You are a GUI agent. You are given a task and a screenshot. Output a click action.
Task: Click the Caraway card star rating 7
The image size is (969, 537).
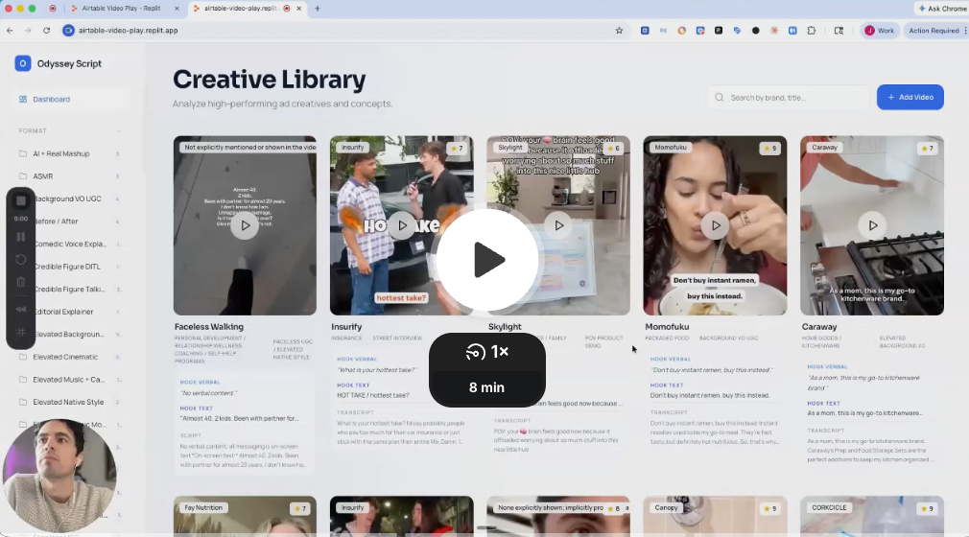(927, 149)
